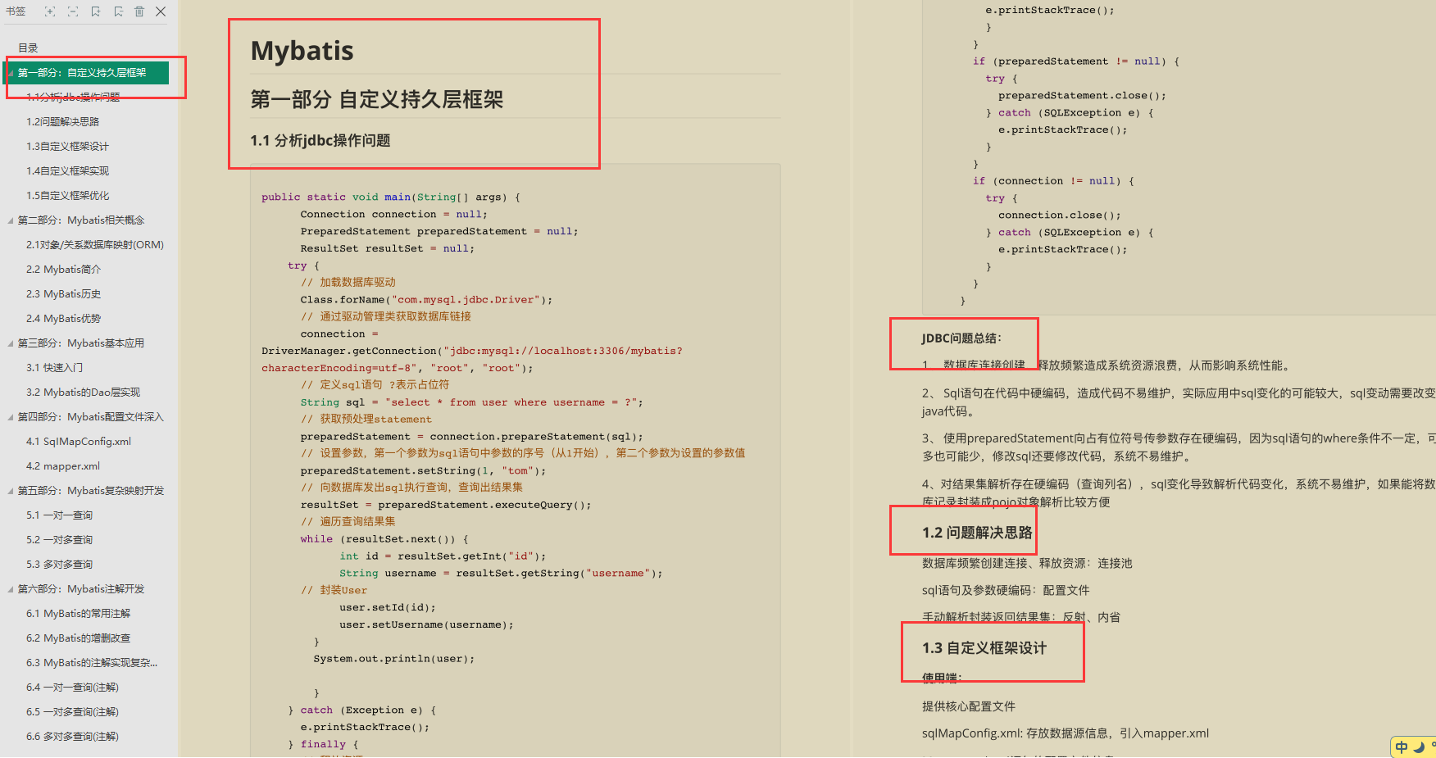
Task: Click the 书签 panel title
Action: pyautogui.click(x=16, y=11)
